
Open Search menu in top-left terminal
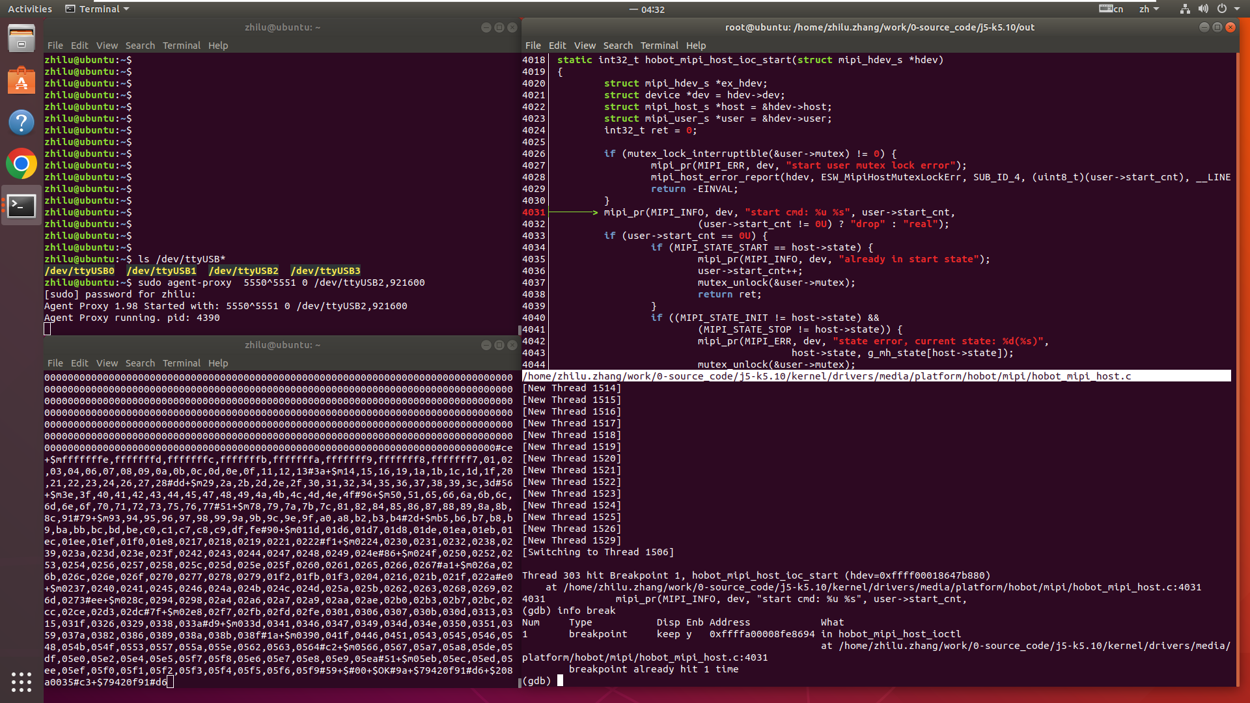pyautogui.click(x=140, y=46)
